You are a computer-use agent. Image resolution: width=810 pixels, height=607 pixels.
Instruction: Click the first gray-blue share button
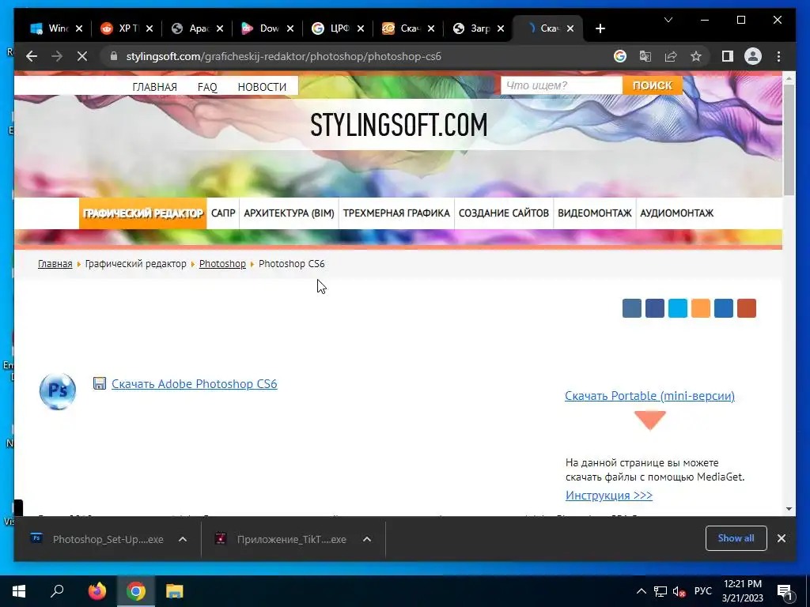632,308
